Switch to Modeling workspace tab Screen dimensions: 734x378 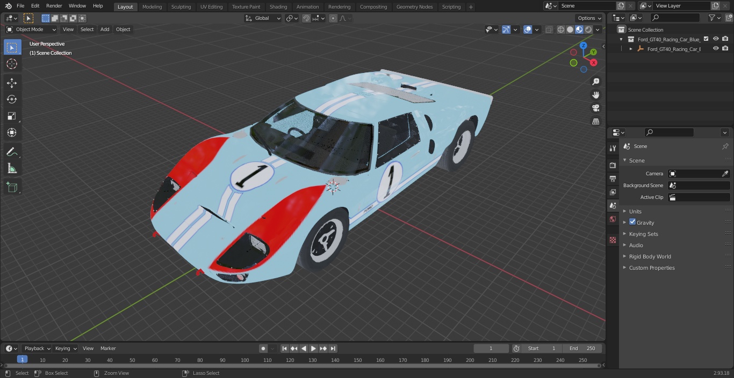152,7
